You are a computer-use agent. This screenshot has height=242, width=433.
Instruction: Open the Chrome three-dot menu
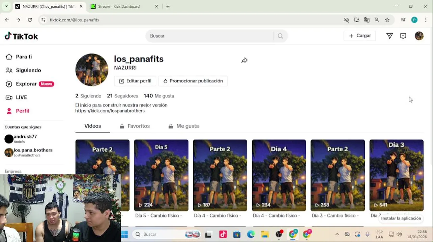click(x=426, y=20)
